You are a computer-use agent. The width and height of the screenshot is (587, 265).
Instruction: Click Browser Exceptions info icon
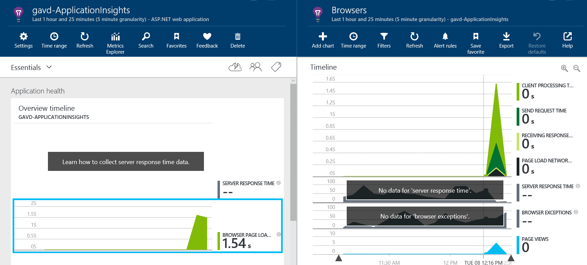point(576,212)
